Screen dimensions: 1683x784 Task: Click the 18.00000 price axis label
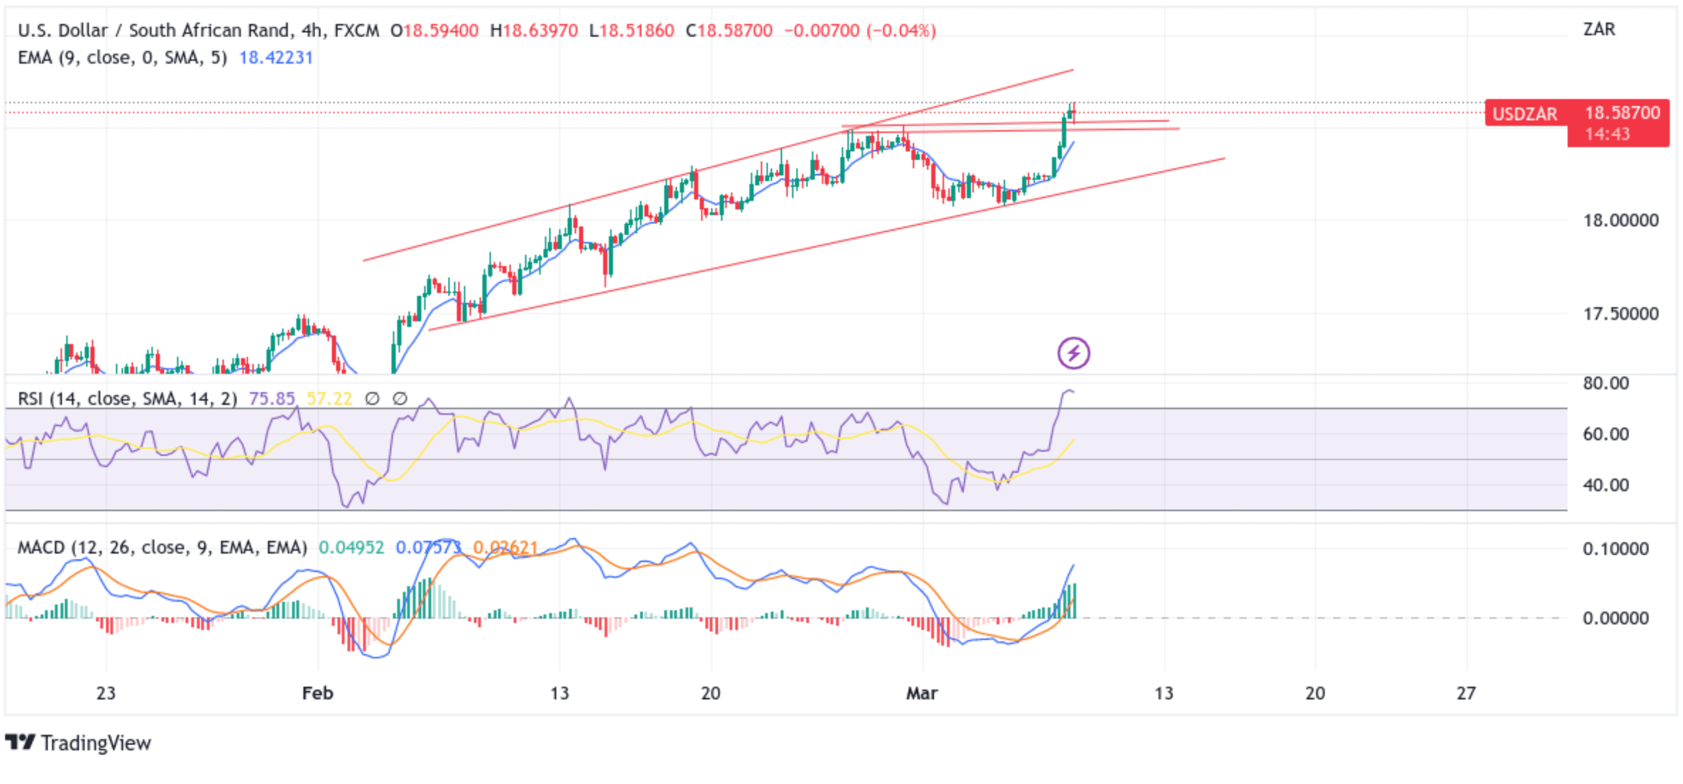click(x=1621, y=220)
